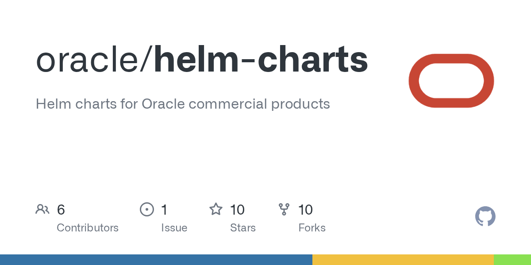Click the issue circle icon

pos(146,209)
